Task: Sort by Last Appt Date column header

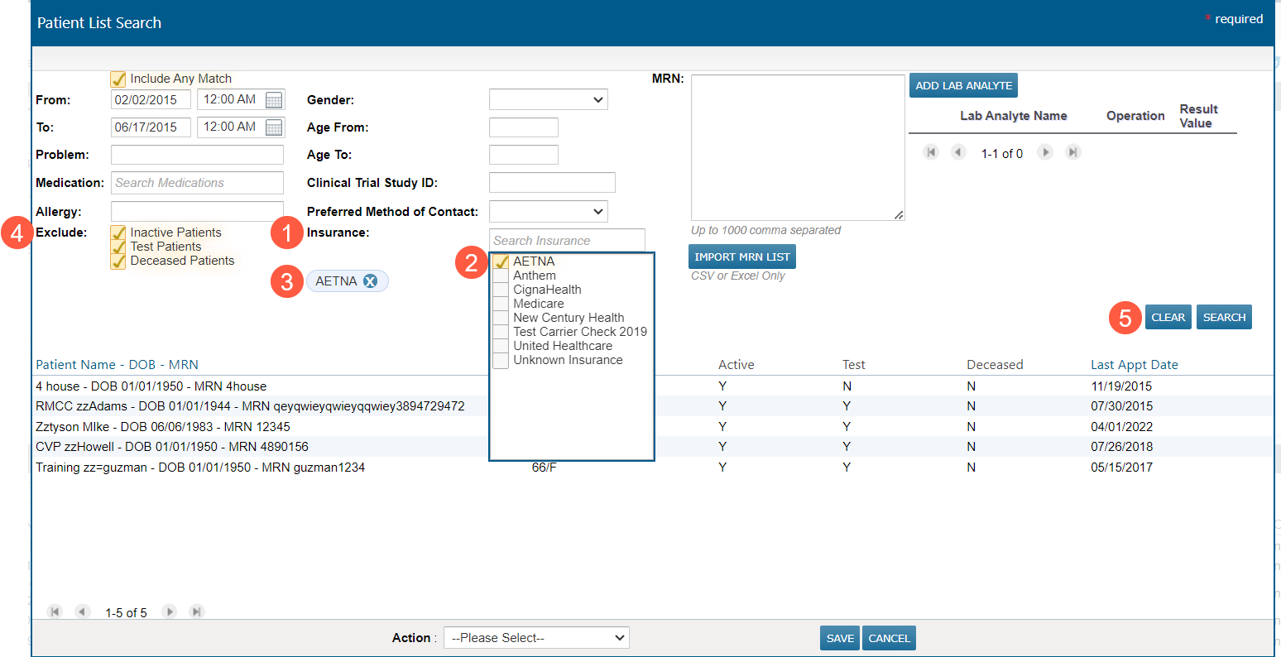Action: [x=1134, y=365]
